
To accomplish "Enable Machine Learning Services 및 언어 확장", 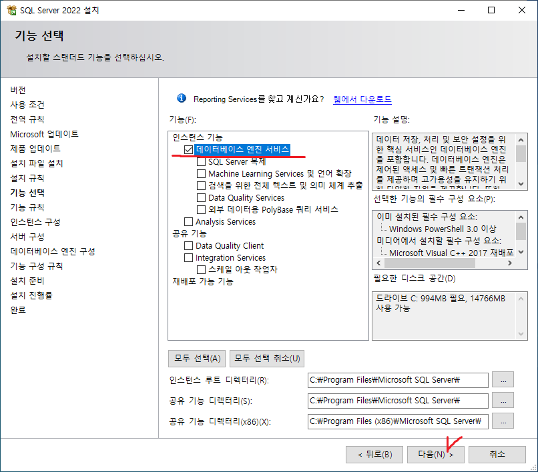I will click(x=201, y=173).
